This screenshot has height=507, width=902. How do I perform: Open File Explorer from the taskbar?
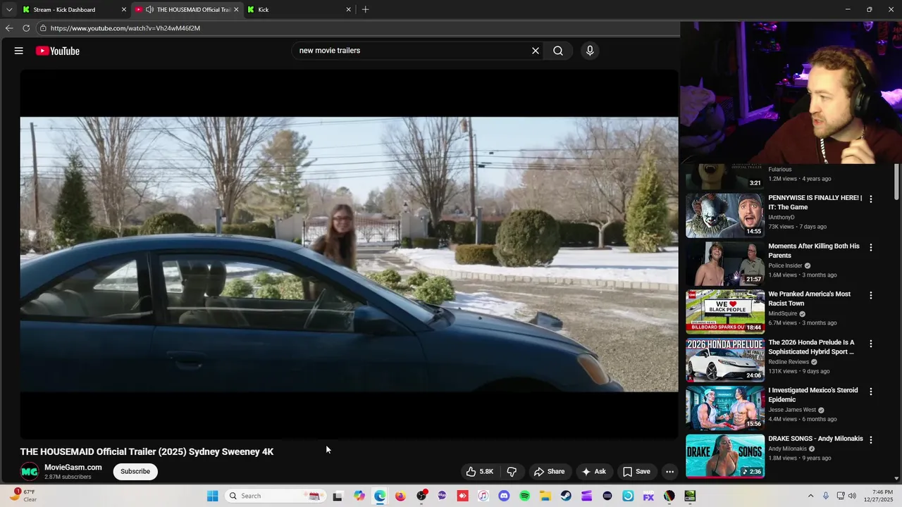pyautogui.click(x=545, y=496)
